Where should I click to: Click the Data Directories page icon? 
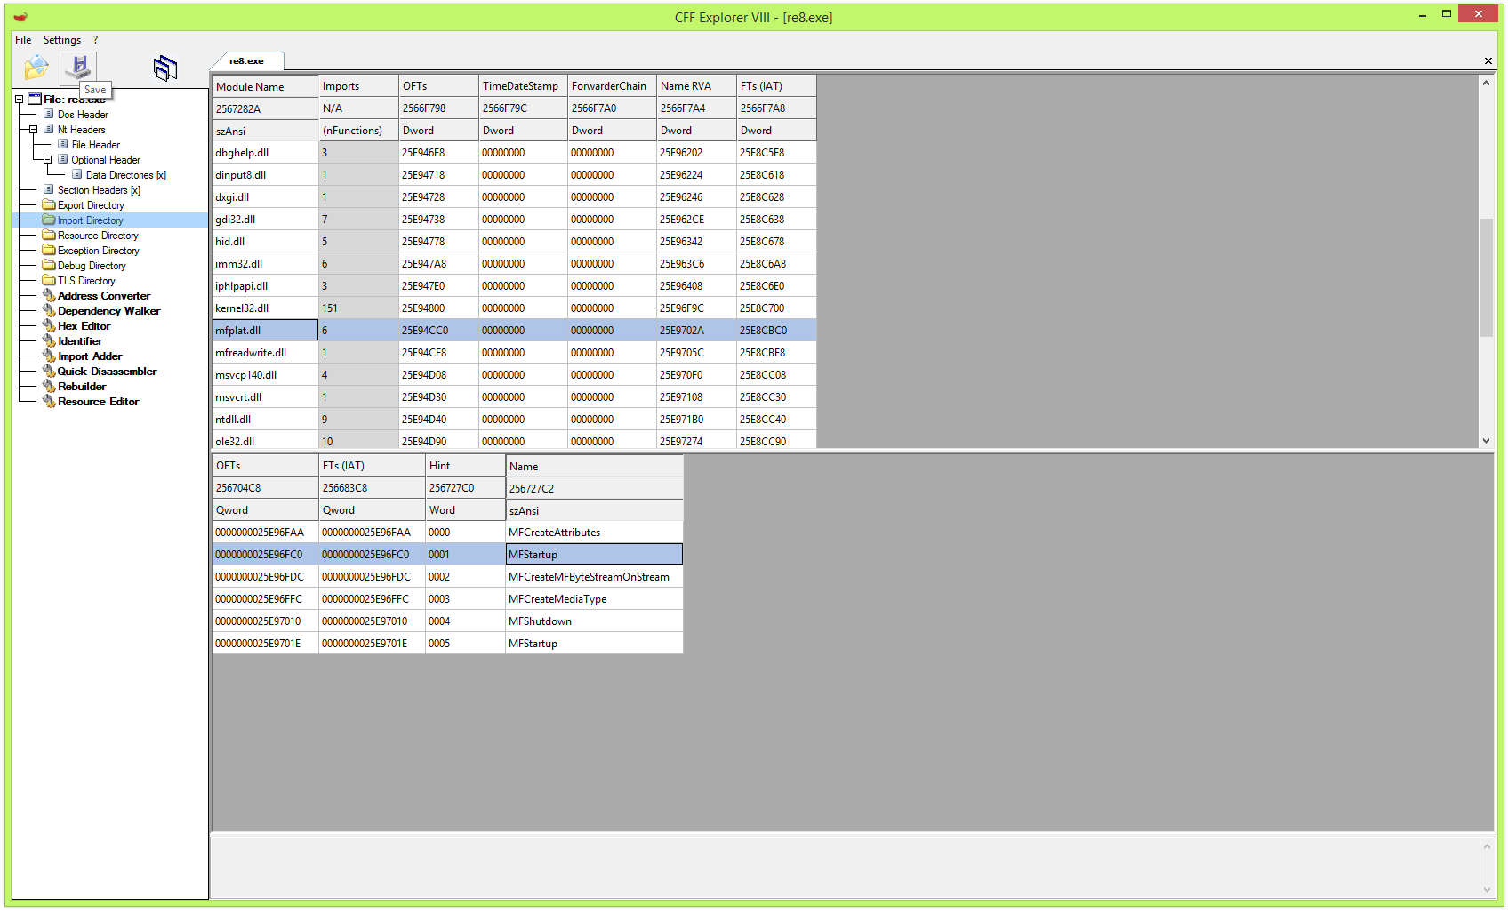(x=77, y=174)
